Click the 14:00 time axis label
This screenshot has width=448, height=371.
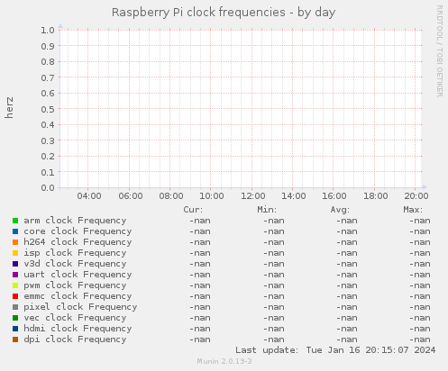[x=294, y=196]
